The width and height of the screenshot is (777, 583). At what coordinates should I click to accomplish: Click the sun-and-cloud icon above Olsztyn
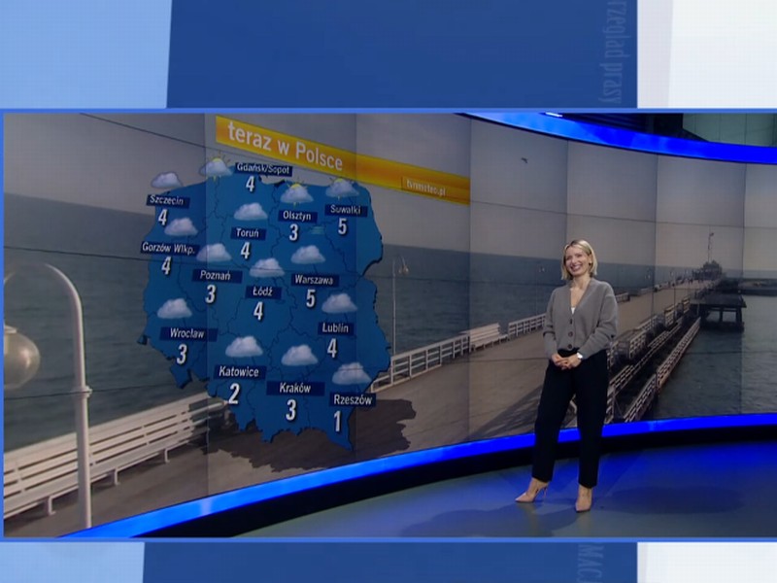coord(297,193)
